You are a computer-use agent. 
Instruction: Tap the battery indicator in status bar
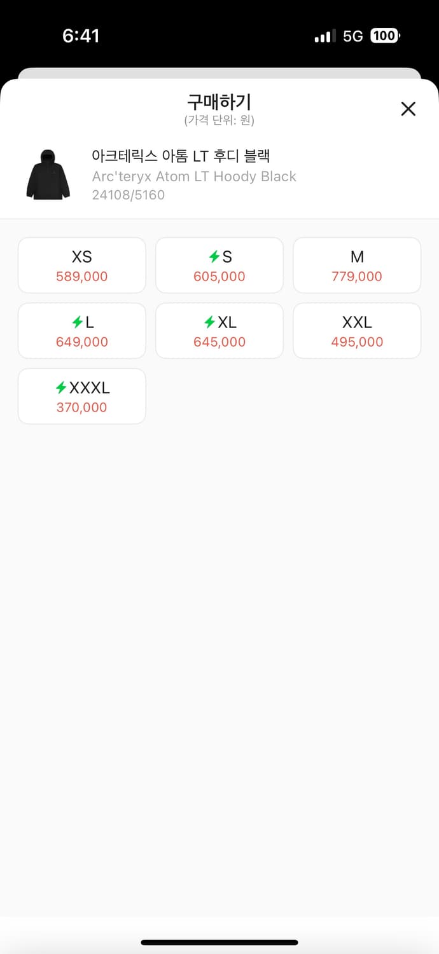click(384, 36)
